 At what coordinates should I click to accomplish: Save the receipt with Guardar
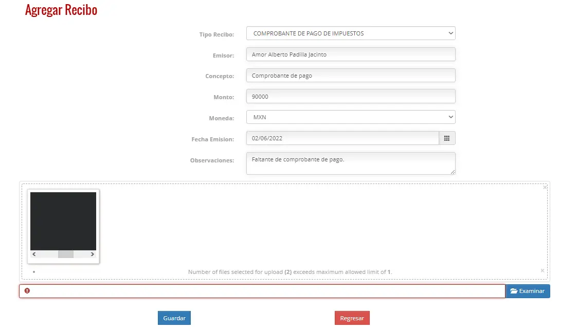pyautogui.click(x=174, y=318)
